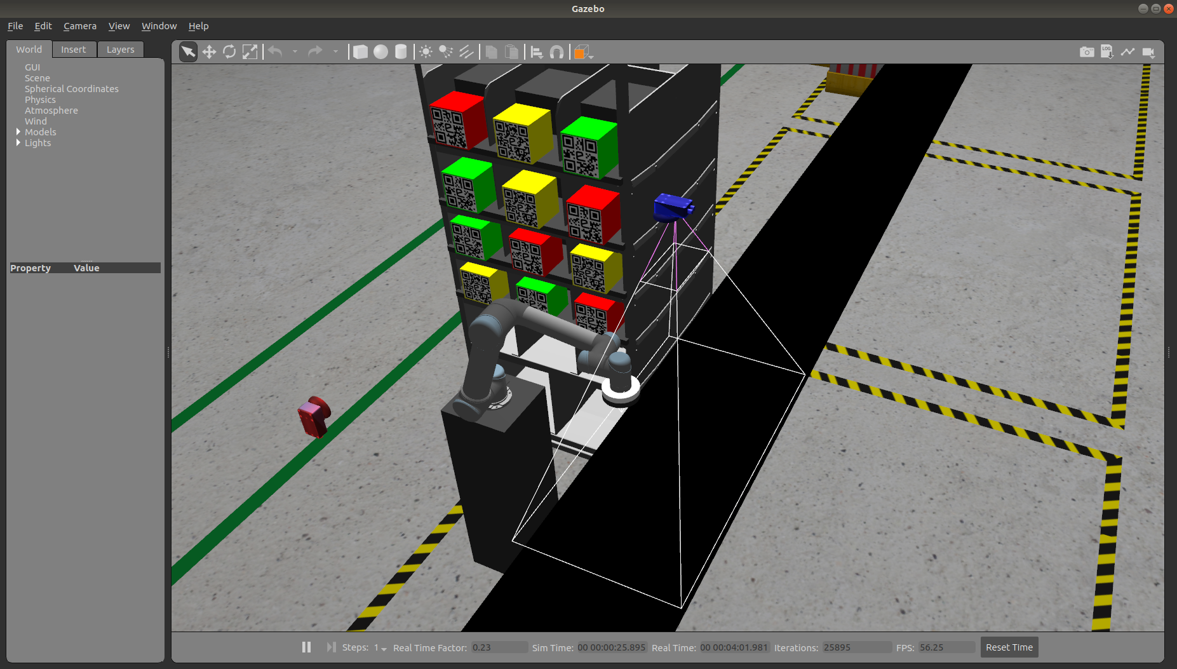Expand the Lights tree node

[18, 142]
